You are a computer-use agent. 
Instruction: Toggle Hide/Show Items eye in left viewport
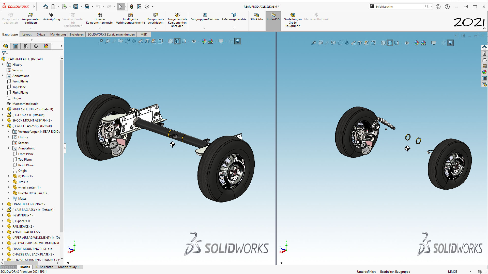194,41
